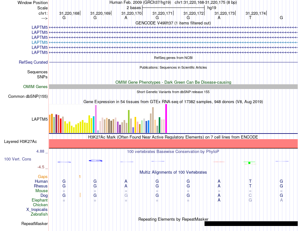
Task: Click '100 vertebrates Basewise Conservation by PhyloP' title
Action: pyautogui.click(x=173, y=152)
